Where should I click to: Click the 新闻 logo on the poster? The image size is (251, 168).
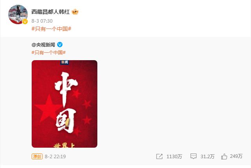[x=65, y=62]
